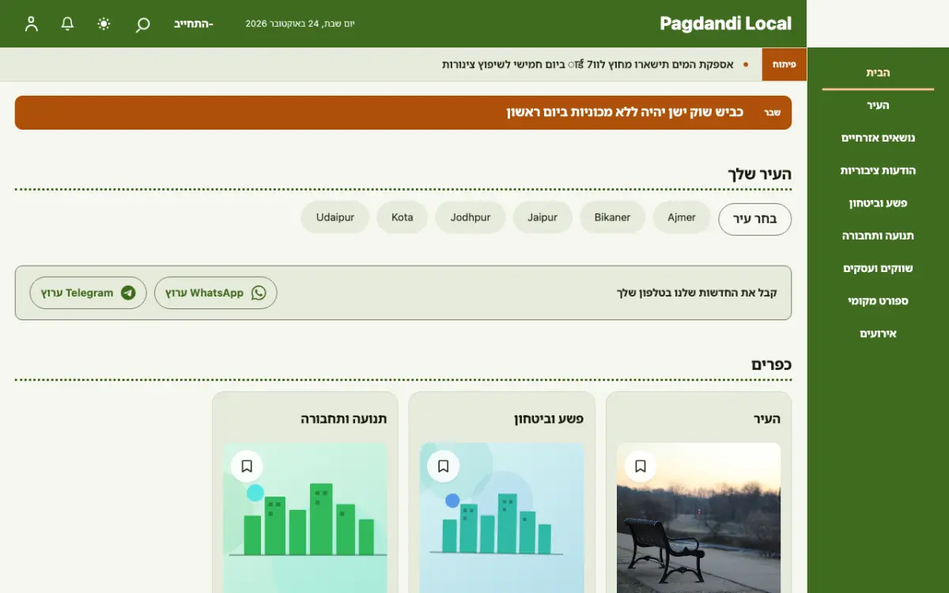Viewport: 949px width, 593px height.
Task: Bookmark the העיר card
Action: 641,466
